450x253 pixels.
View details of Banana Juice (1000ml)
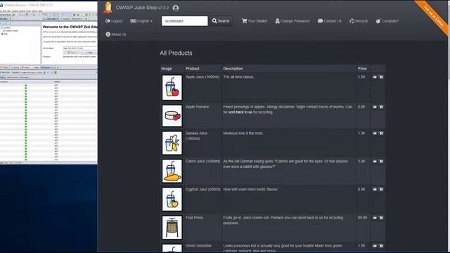point(375,134)
